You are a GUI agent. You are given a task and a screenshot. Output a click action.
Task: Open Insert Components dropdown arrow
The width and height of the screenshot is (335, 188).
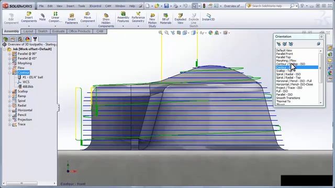(29, 26)
